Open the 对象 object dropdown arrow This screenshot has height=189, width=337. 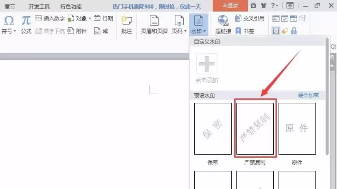tap(90, 19)
